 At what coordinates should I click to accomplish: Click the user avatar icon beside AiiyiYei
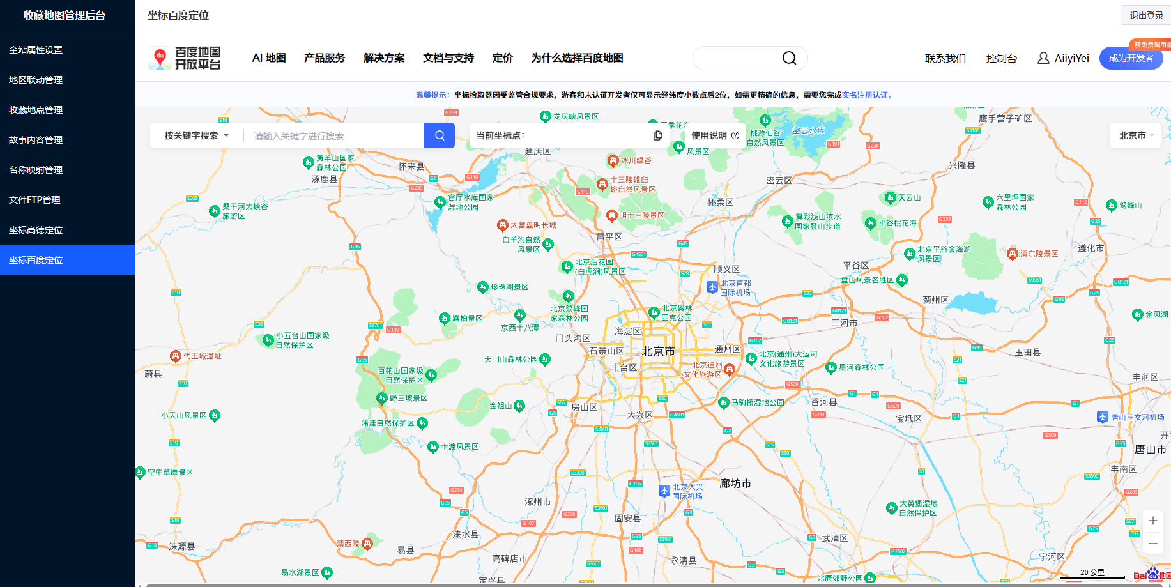point(1043,58)
